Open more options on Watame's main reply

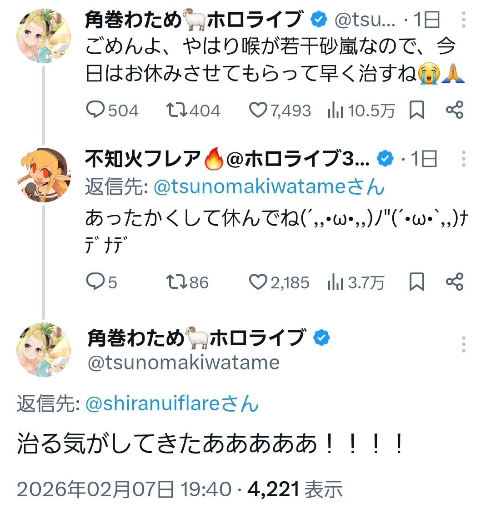pyautogui.click(x=464, y=344)
